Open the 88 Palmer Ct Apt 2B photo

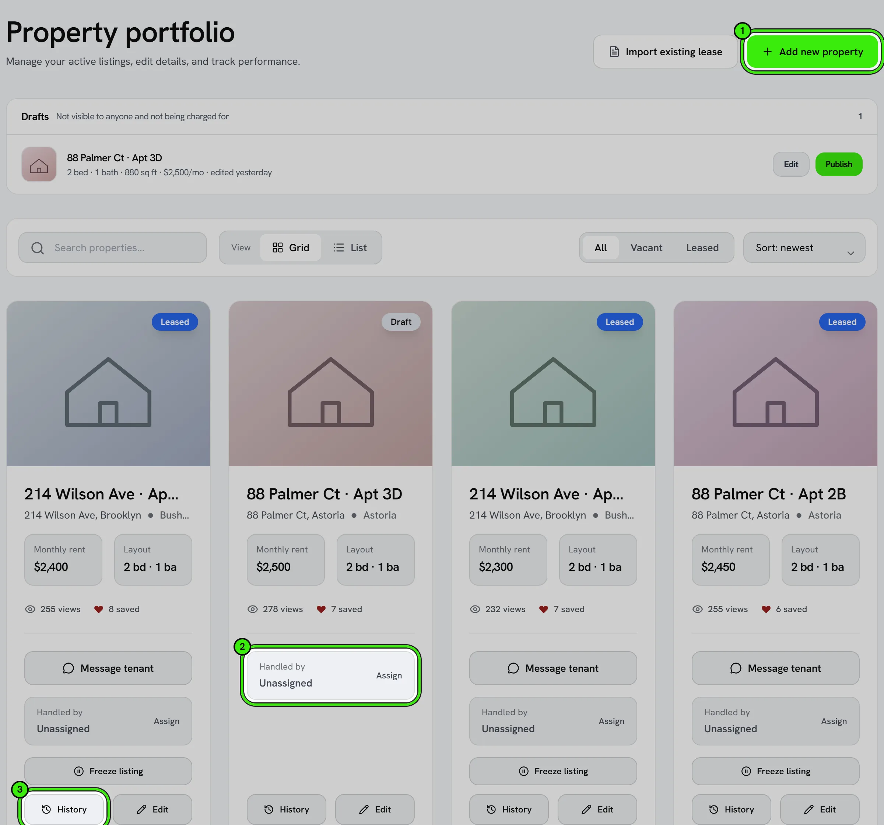(x=775, y=383)
